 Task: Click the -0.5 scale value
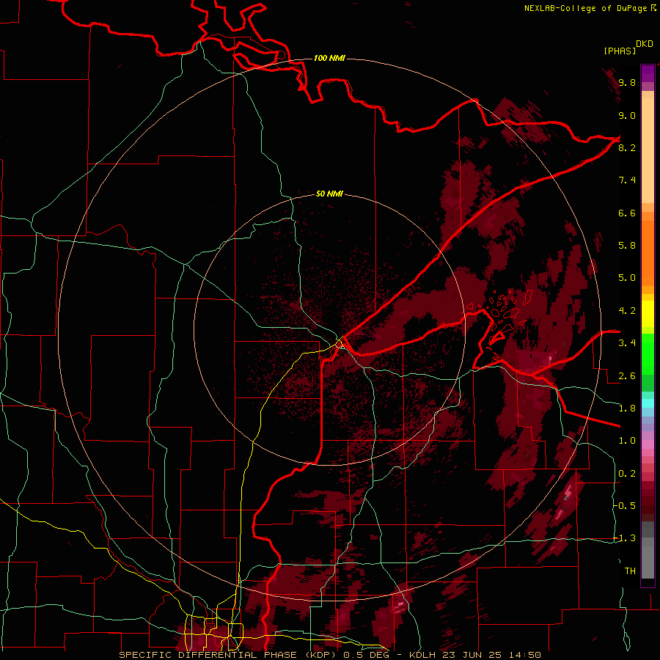pos(625,505)
